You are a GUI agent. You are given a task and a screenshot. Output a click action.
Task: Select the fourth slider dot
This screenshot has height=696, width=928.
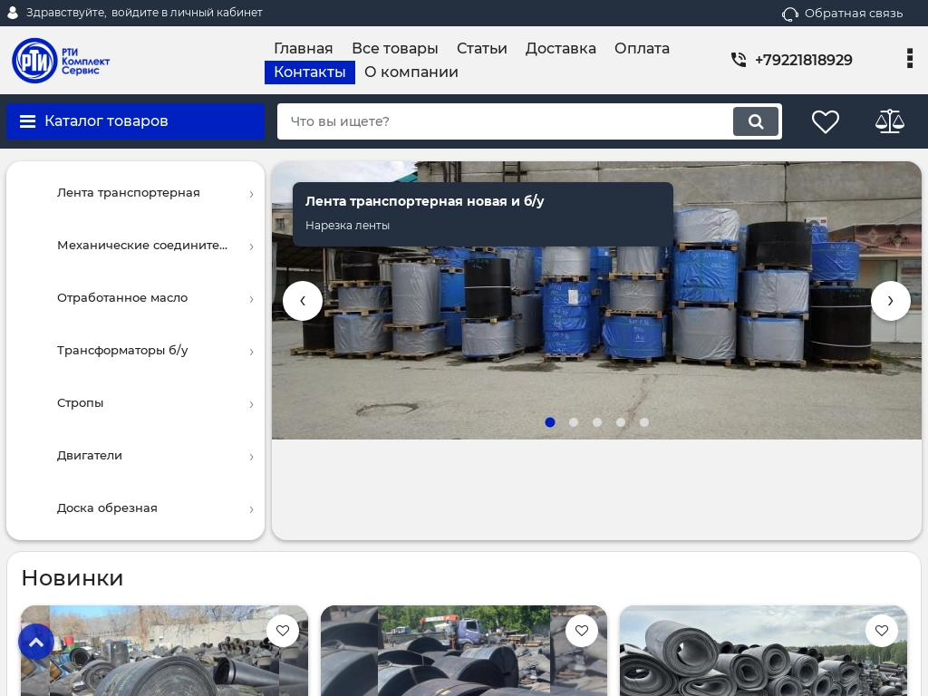pos(620,422)
